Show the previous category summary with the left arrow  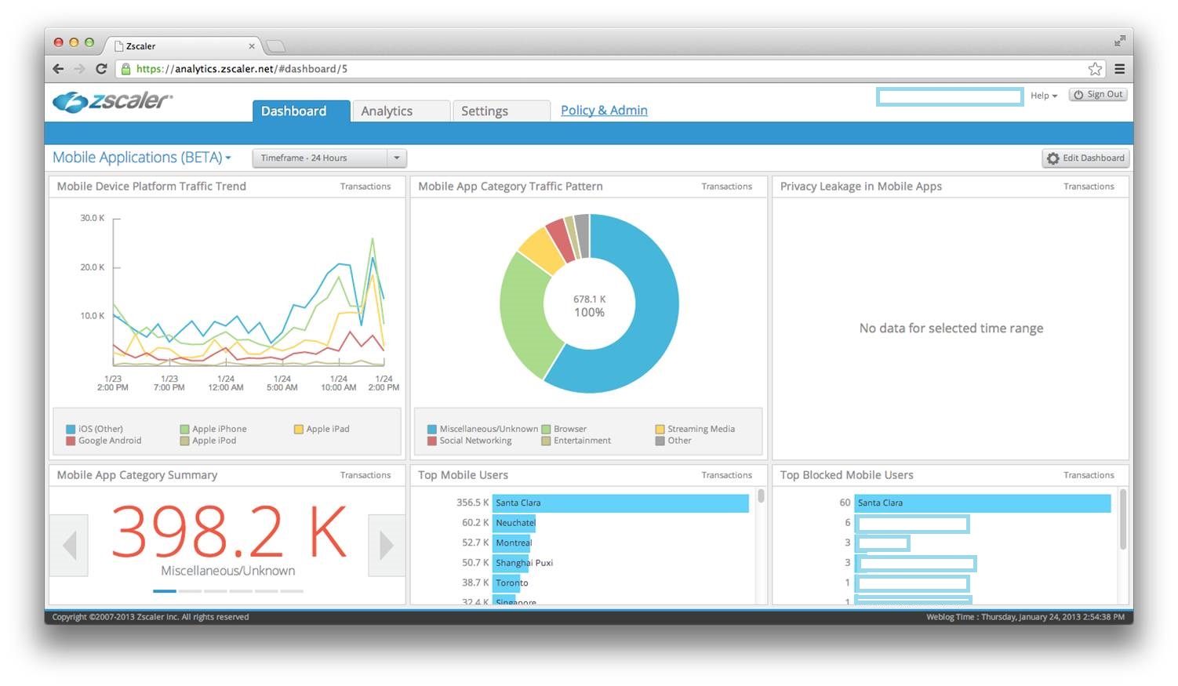point(69,546)
